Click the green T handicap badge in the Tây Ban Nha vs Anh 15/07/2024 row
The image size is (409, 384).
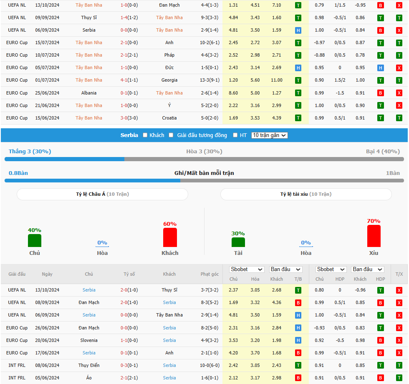tap(380, 43)
